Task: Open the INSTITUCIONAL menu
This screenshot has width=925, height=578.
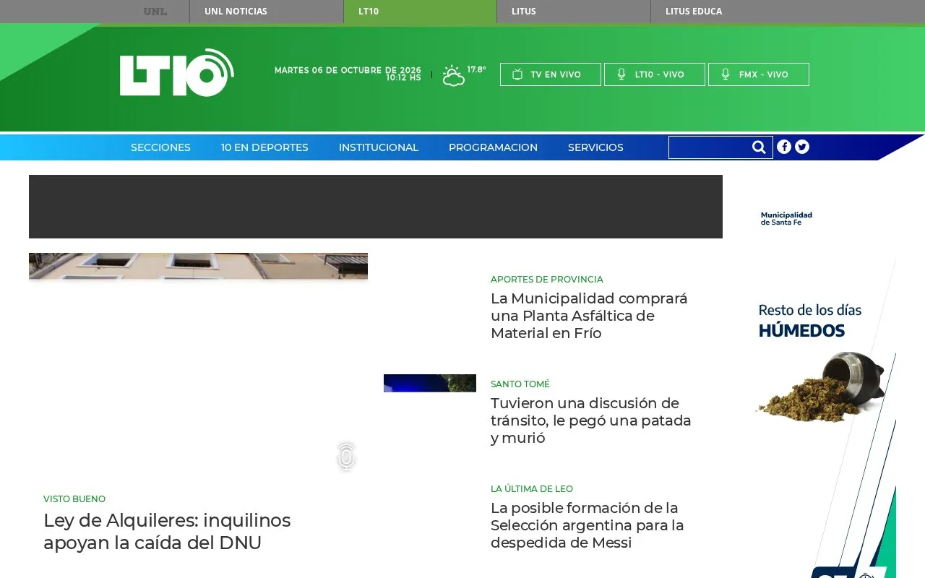Action: (379, 147)
